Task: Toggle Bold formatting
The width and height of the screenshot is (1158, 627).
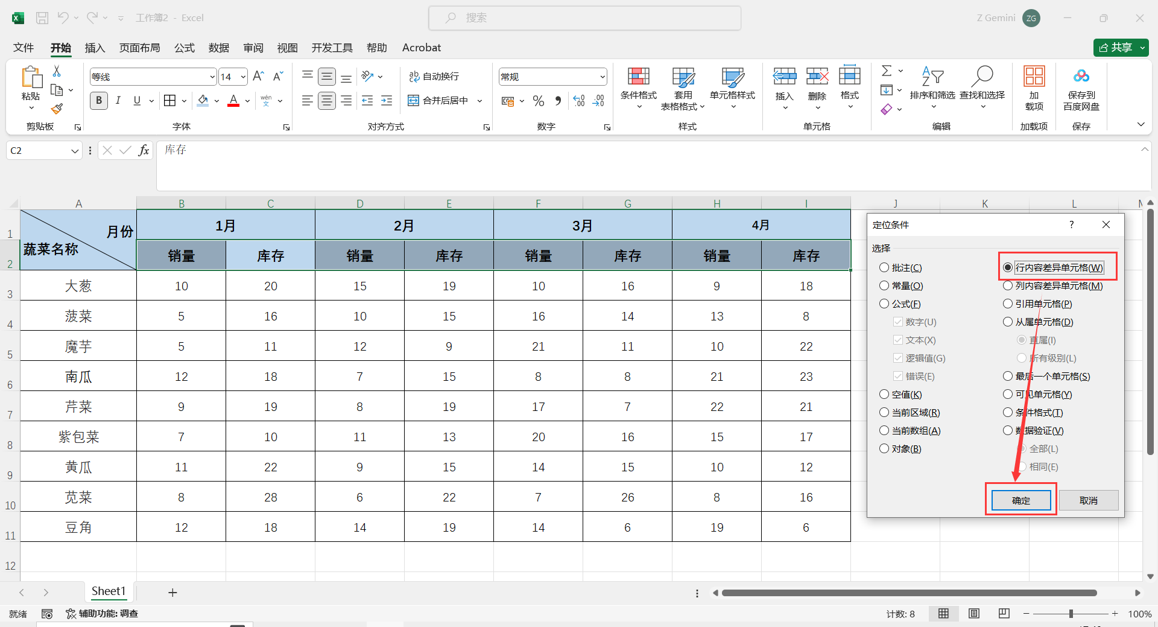Action: click(x=99, y=100)
